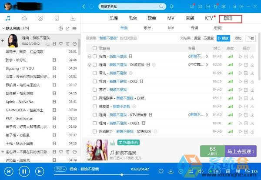
Task: Open the radio broadcast icon in sidebar
Action: click(x=40, y=19)
